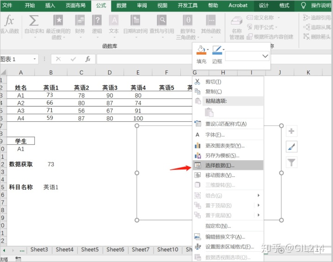
Task: Open the Financial functions icon
Action: click(x=80, y=20)
